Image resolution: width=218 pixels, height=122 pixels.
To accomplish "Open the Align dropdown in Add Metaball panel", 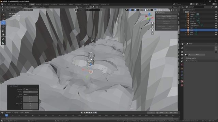I will (31, 94).
